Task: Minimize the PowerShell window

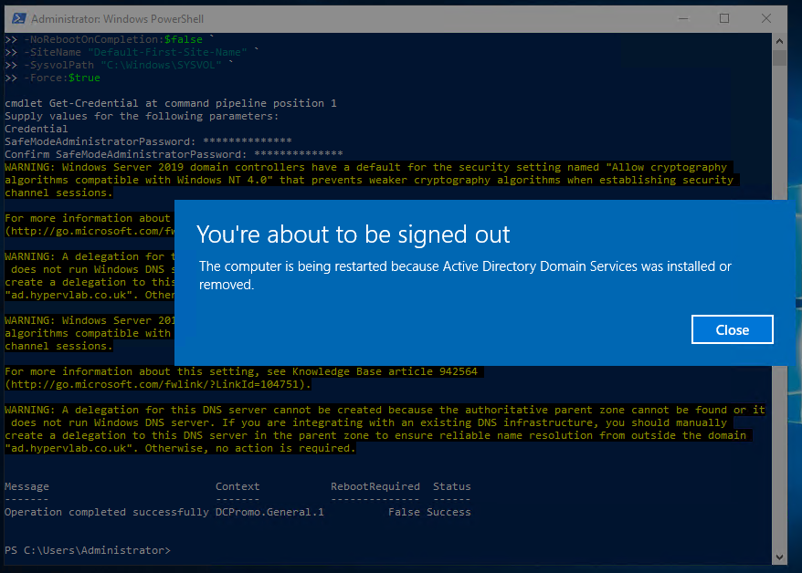Action: pos(683,19)
